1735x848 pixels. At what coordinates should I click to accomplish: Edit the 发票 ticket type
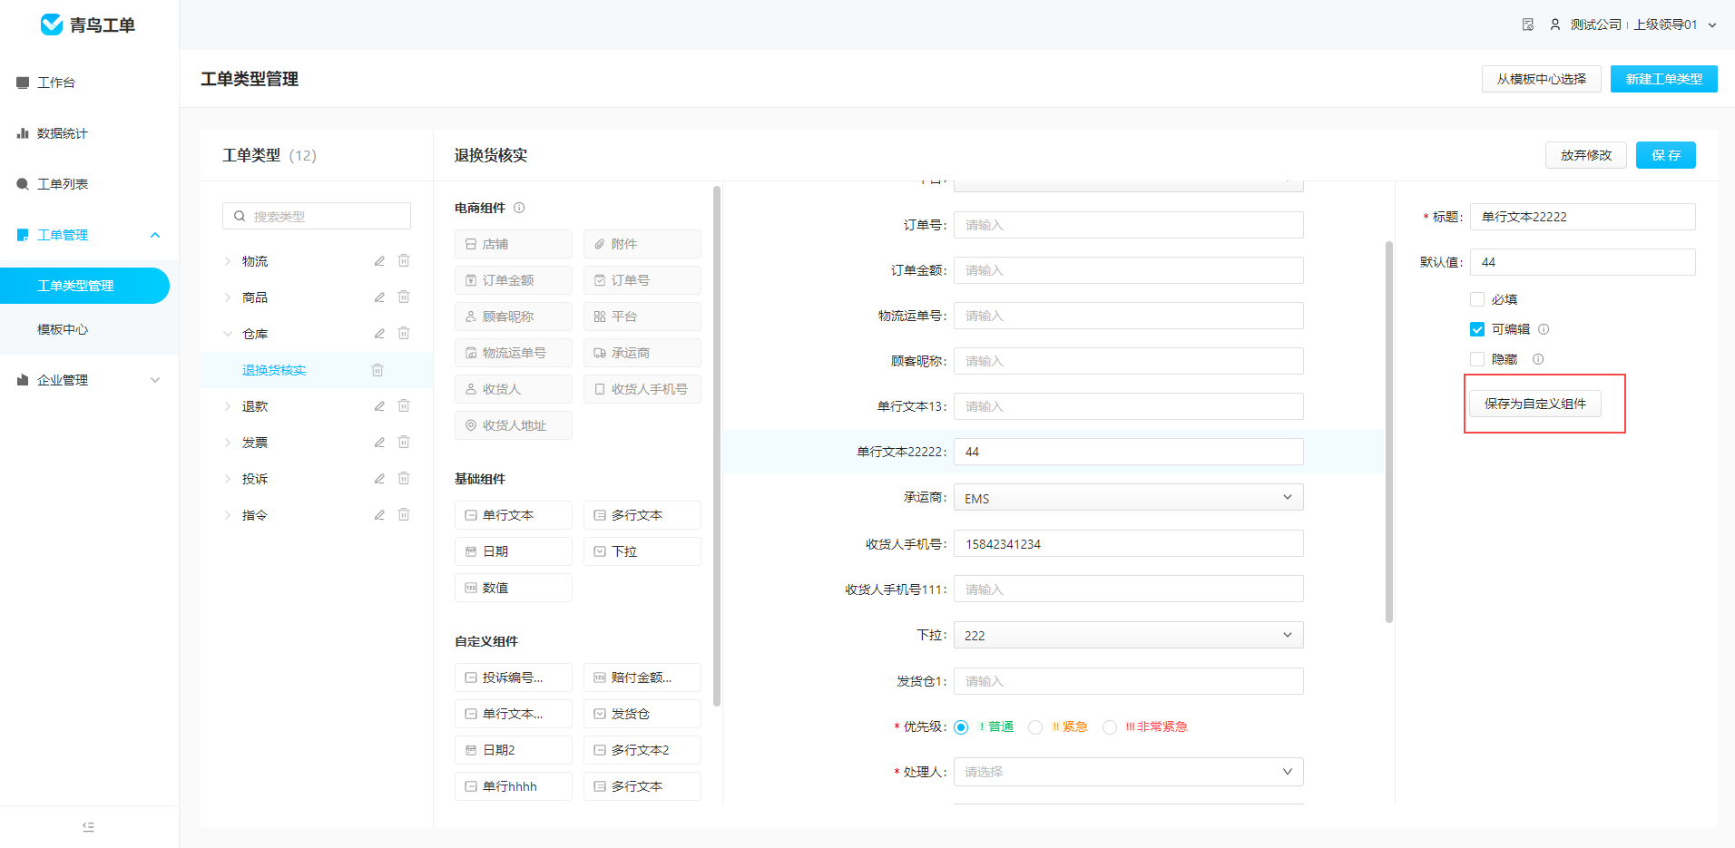pyautogui.click(x=379, y=443)
